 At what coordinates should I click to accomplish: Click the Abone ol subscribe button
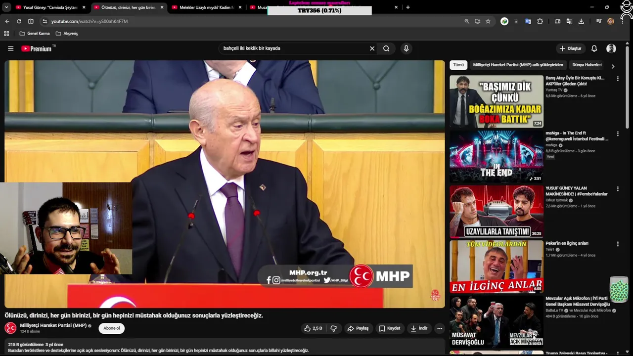(x=111, y=328)
